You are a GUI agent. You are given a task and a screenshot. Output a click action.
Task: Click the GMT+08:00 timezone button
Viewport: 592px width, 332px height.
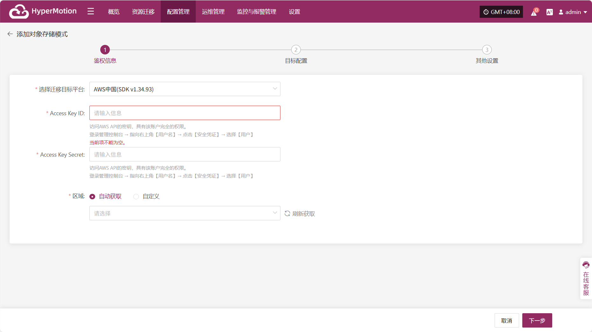(501, 12)
